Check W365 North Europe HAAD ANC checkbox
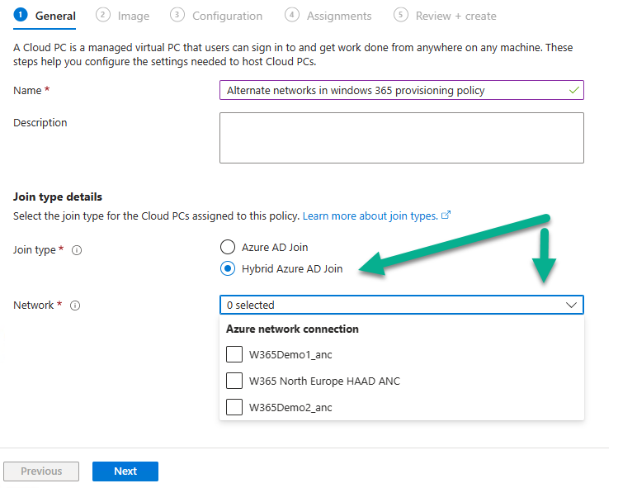The height and width of the screenshot is (488, 637). click(234, 381)
